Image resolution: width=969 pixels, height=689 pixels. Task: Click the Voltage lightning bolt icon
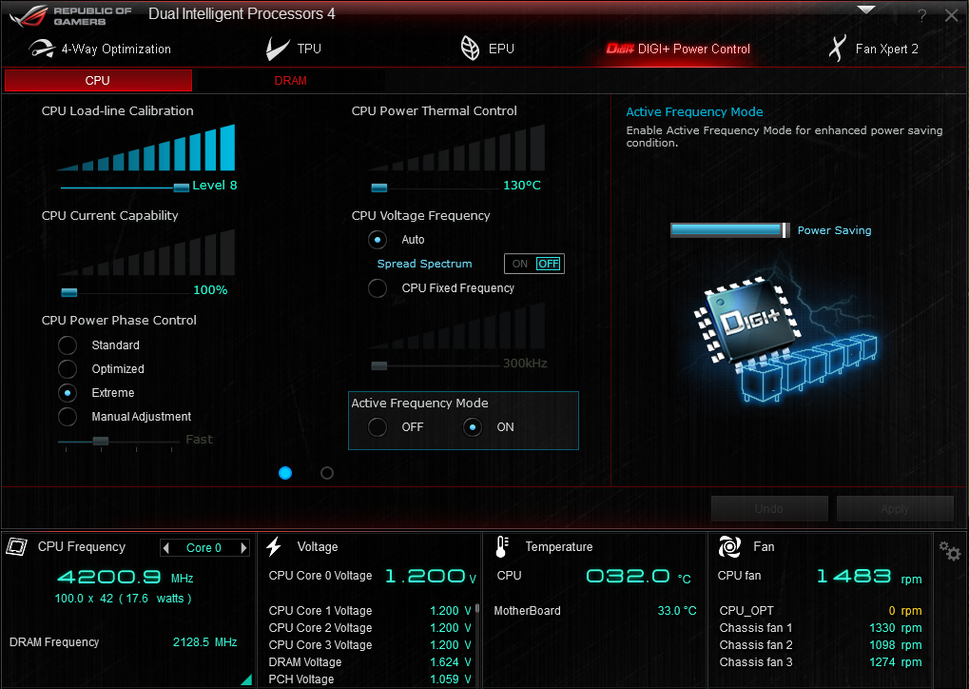[274, 547]
